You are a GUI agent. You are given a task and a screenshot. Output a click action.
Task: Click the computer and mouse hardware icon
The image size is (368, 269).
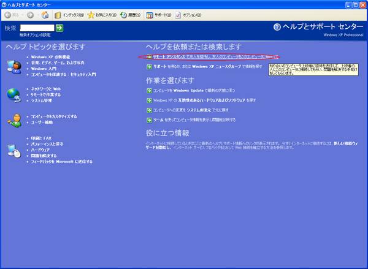coord(14,151)
